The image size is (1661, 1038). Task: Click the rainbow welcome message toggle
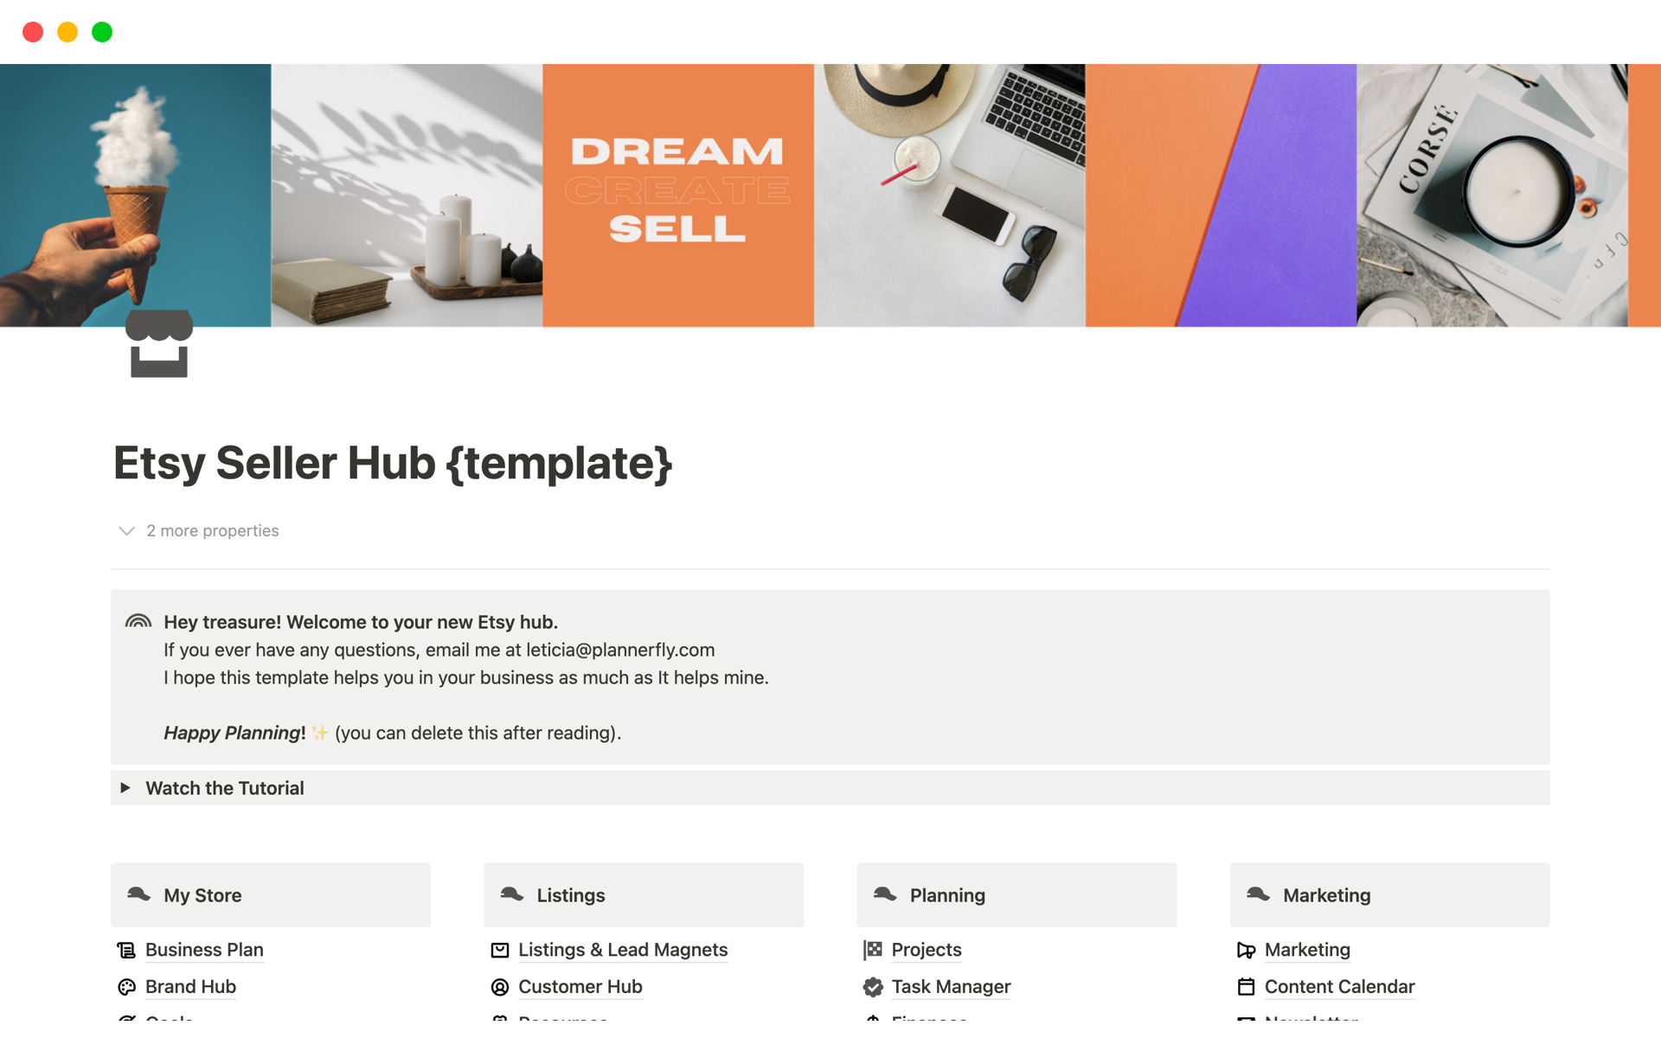coord(138,622)
